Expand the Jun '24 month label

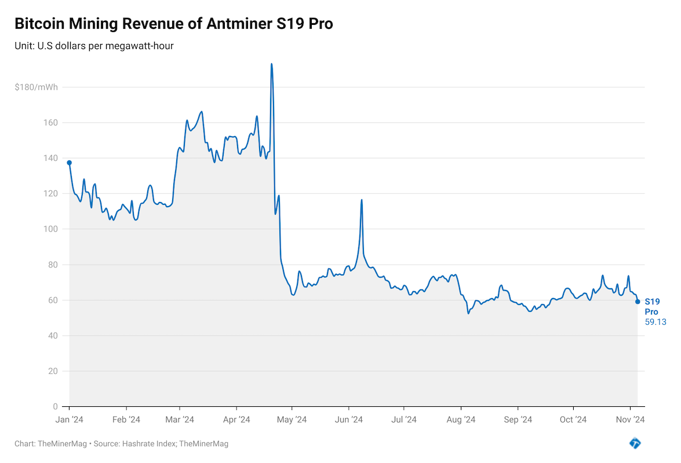point(348,418)
